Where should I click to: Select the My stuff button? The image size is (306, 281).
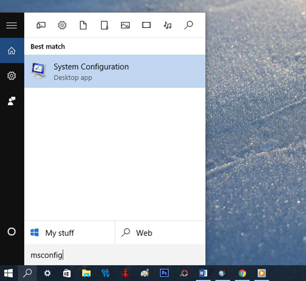pyautogui.click(x=69, y=232)
